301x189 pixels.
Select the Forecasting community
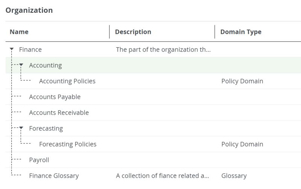tap(46, 129)
